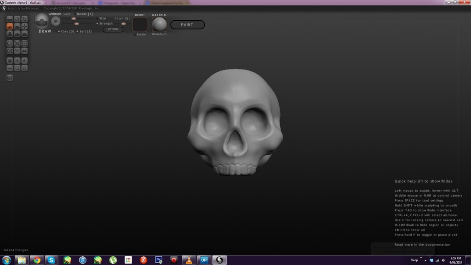Viewport: 471px width, 265px height.
Task: Toggle Wireframe display icon
Action: (x=17, y=51)
